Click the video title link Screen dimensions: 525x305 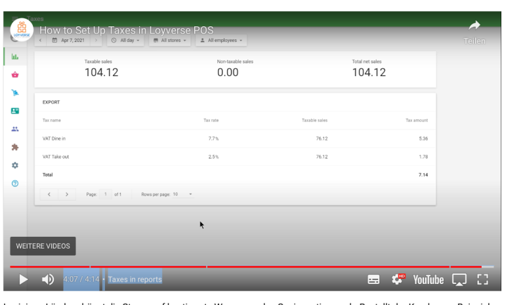coord(126,30)
